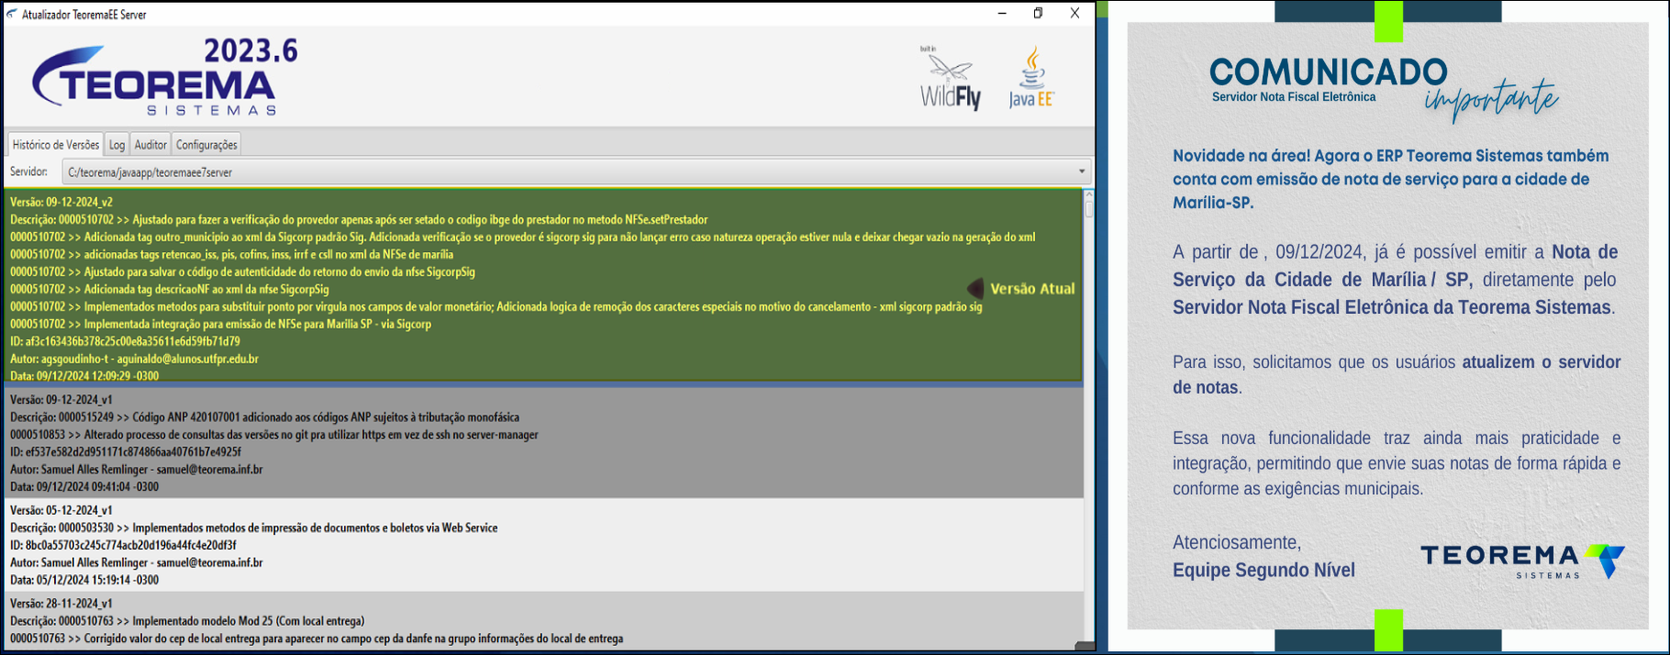
Task: Click 'Servidor Nota Fiscal Eletrônica' subtitle in announcement
Action: point(1294,97)
